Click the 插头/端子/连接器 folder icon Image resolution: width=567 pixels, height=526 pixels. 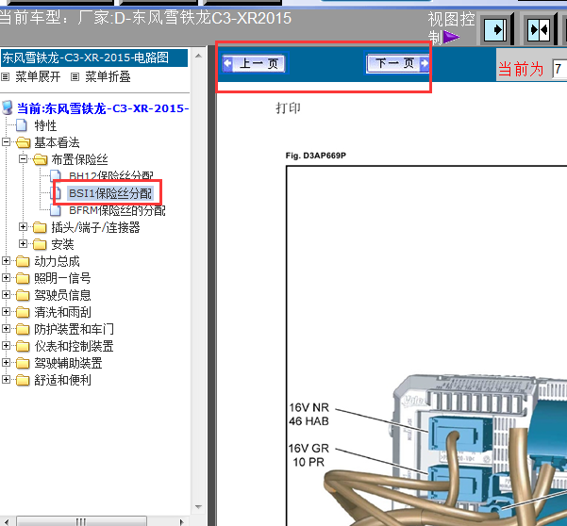[x=40, y=227]
